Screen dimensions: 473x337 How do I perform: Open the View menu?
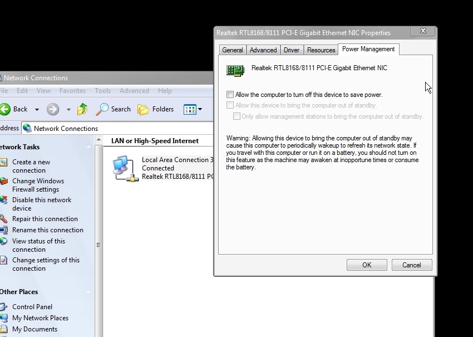click(44, 91)
